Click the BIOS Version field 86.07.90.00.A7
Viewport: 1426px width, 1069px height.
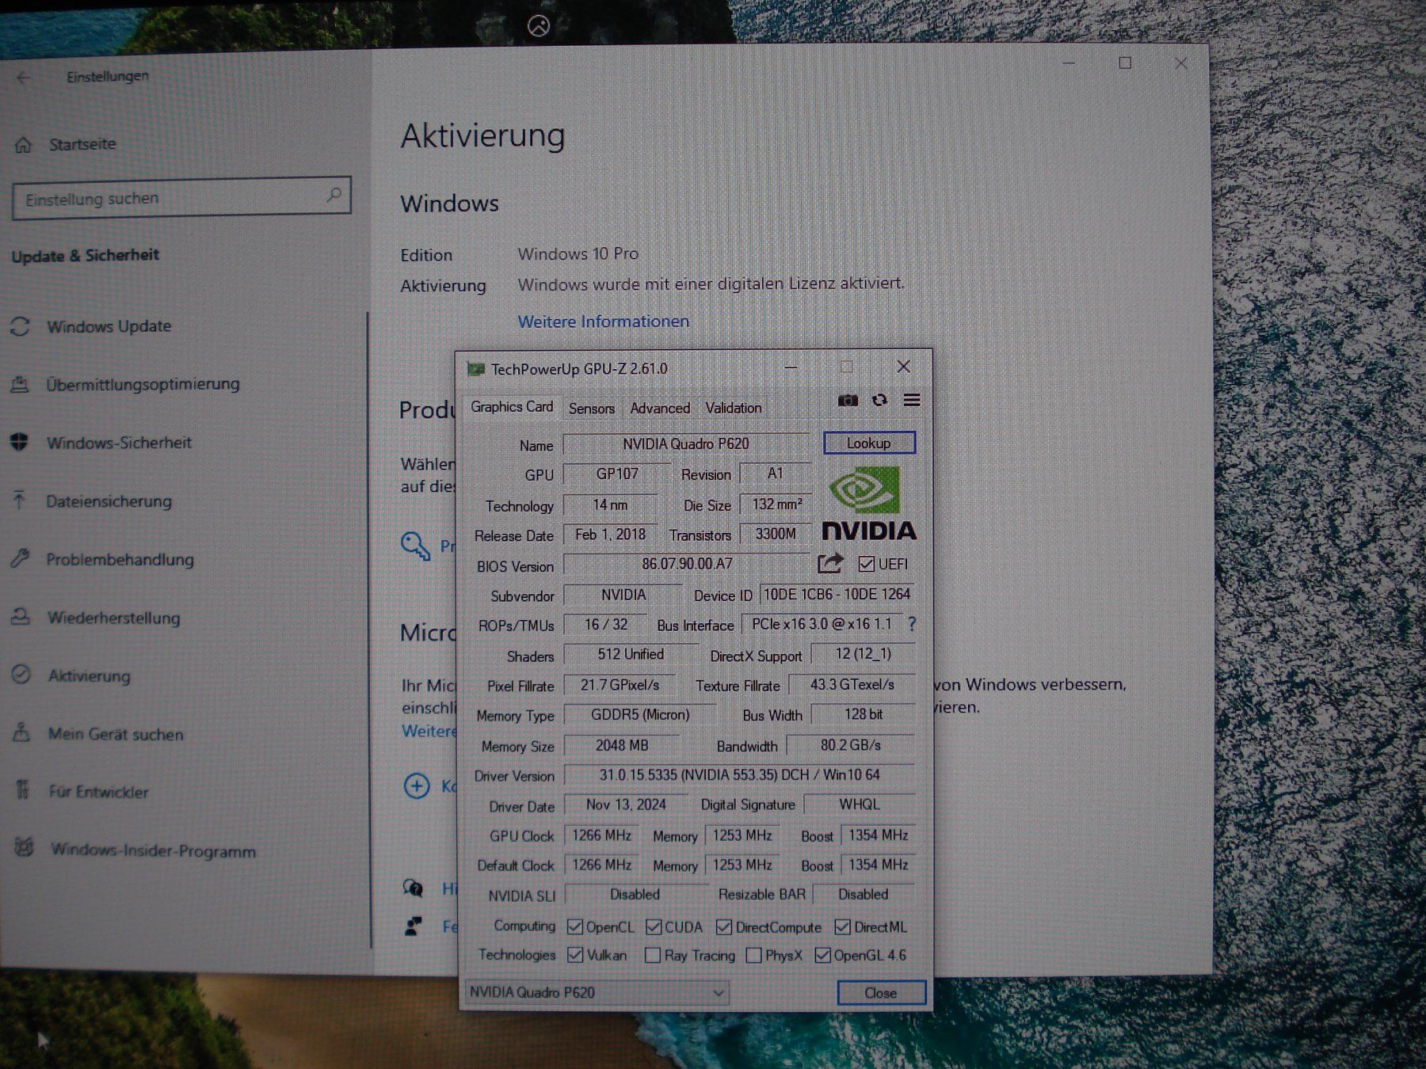click(x=687, y=565)
